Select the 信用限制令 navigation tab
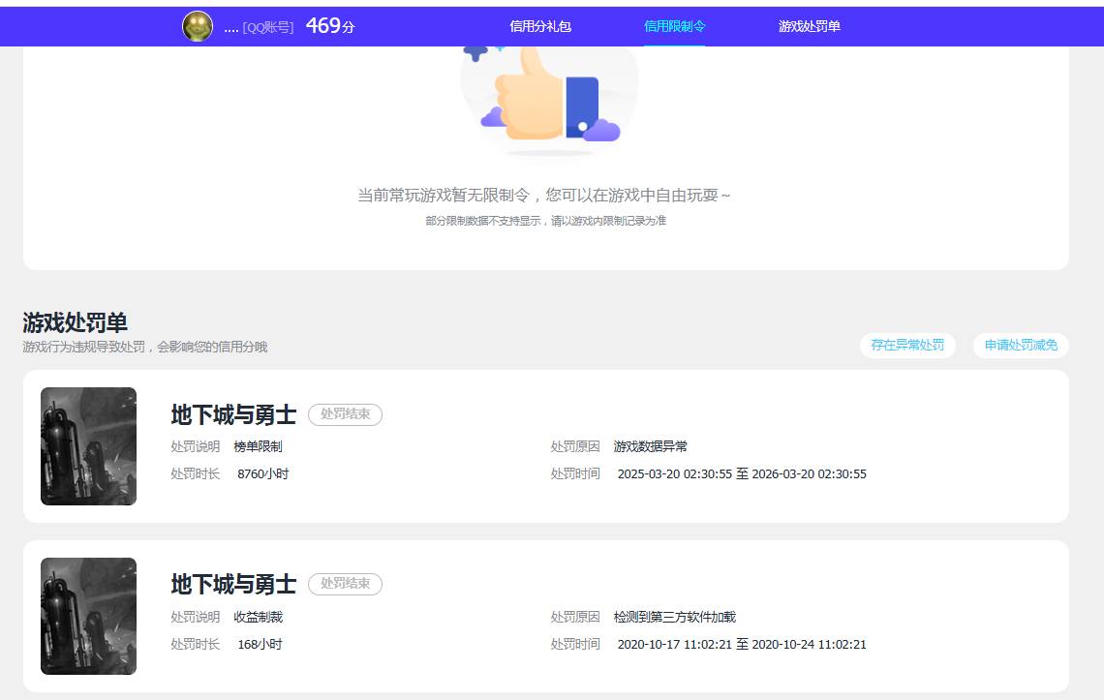Image resolution: width=1104 pixels, height=700 pixels. [x=674, y=26]
